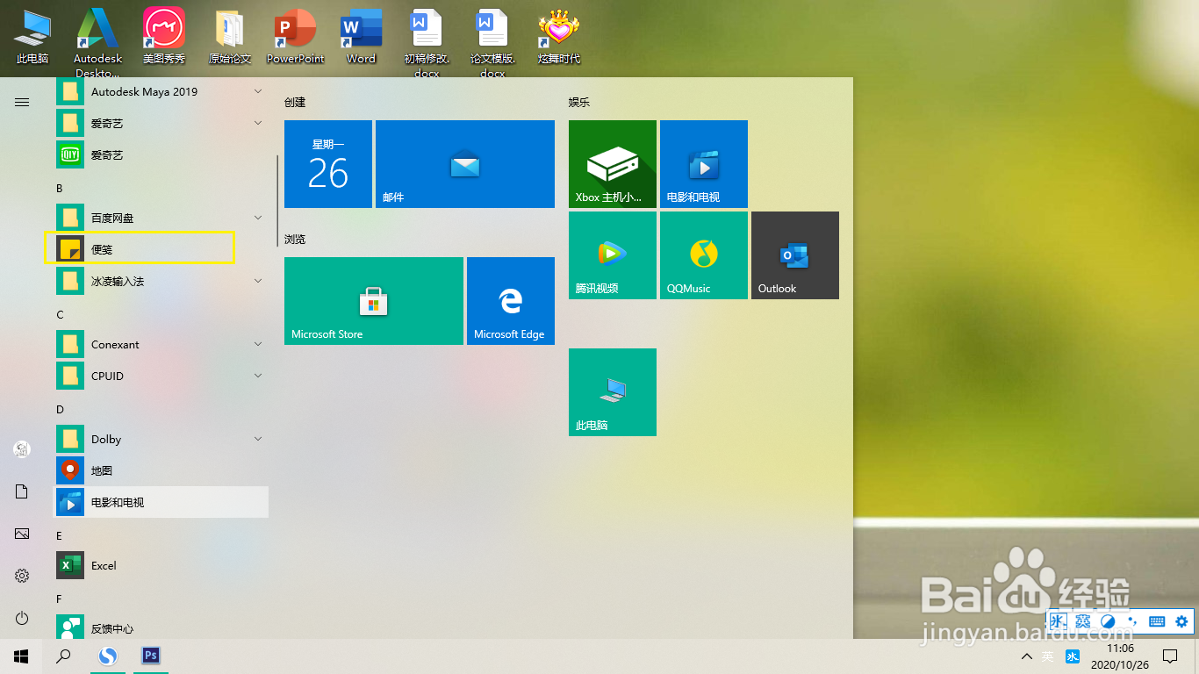Open the notification center icon
1199x674 pixels.
tap(1169, 656)
